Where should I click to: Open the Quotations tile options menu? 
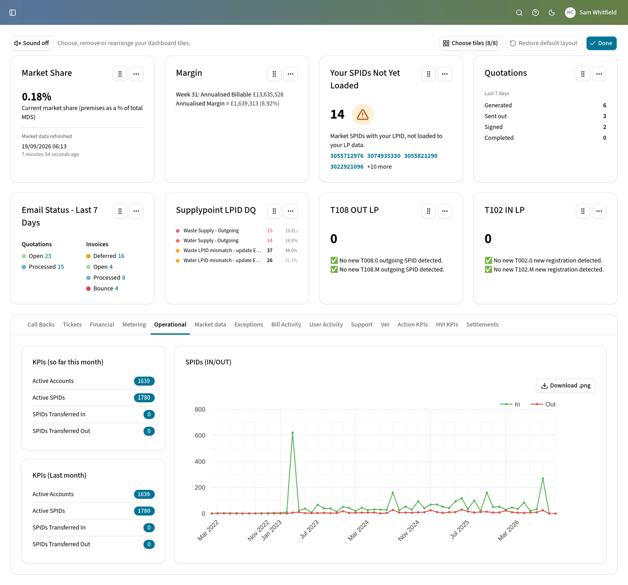pos(599,74)
